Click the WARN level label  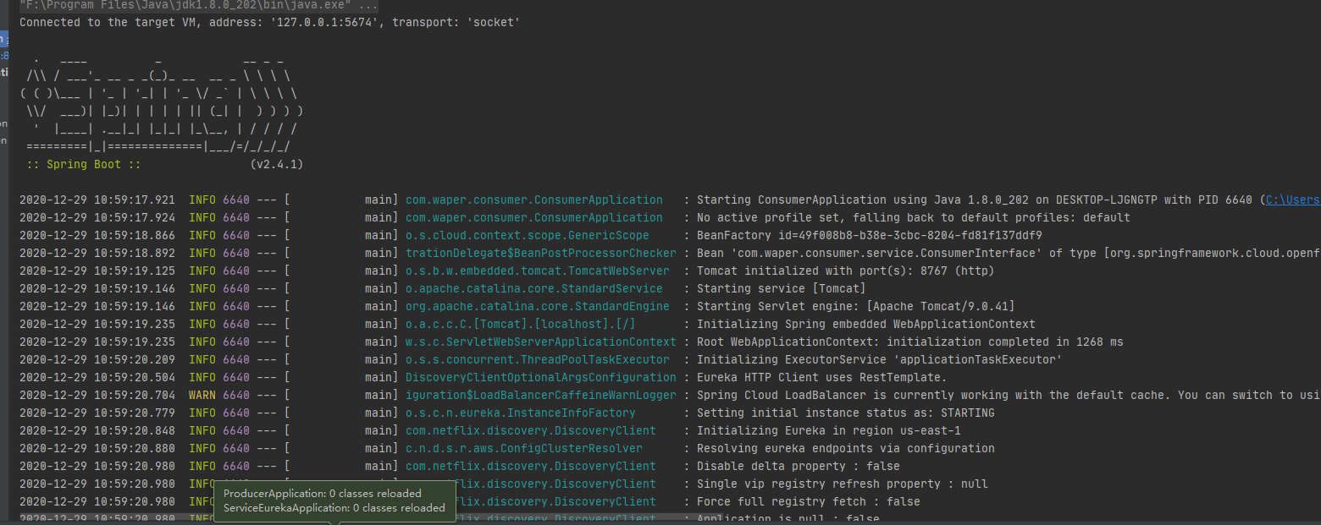(202, 396)
